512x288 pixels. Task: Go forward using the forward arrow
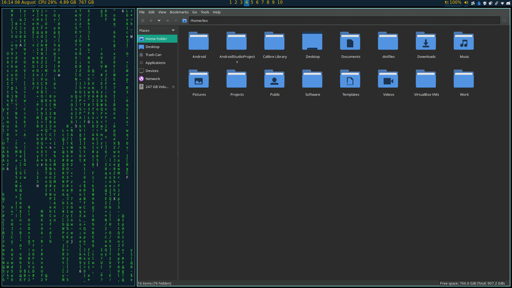(167, 21)
